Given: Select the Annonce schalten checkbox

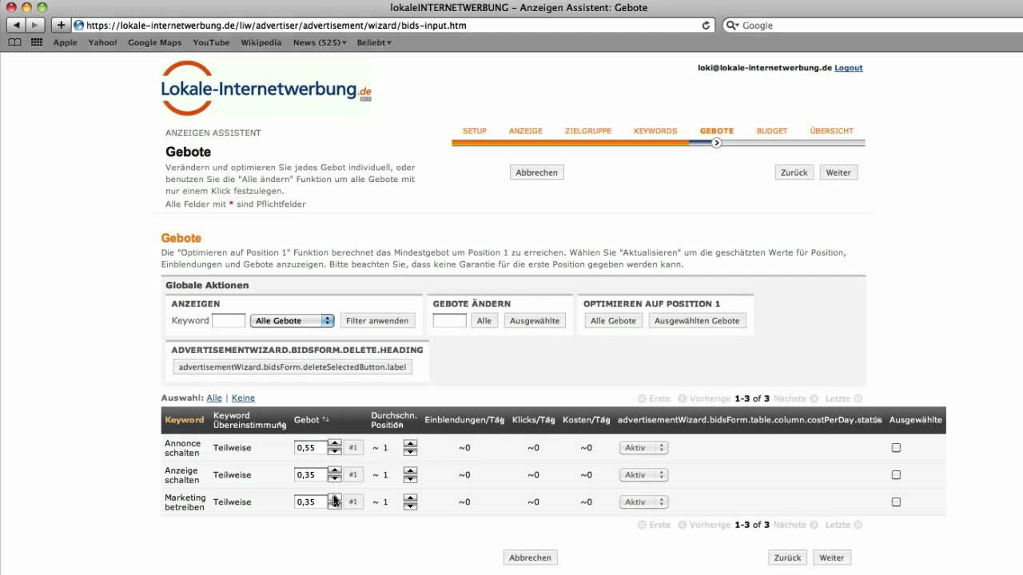Looking at the screenshot, I should tap(896, 448).
